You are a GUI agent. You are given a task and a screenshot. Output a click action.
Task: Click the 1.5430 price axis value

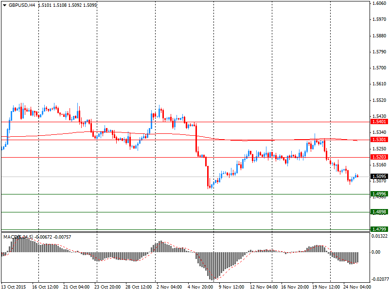[x=379, y=116]
